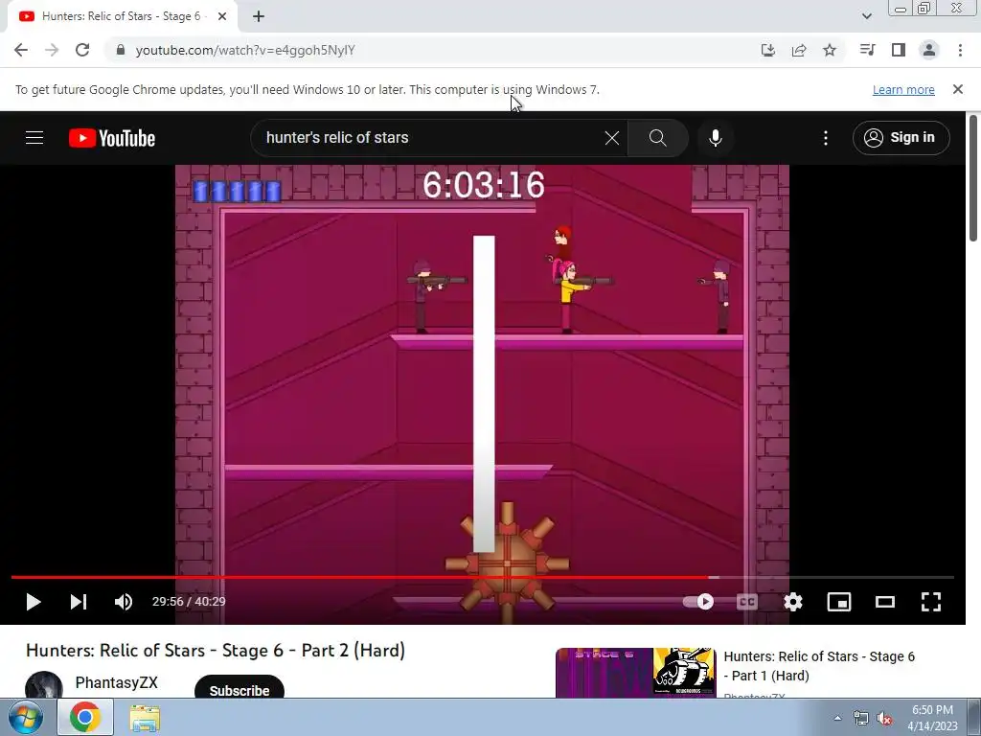Screen dimensions: 981x736
Task: Open network status tray icon
Action: click(861, 719)
